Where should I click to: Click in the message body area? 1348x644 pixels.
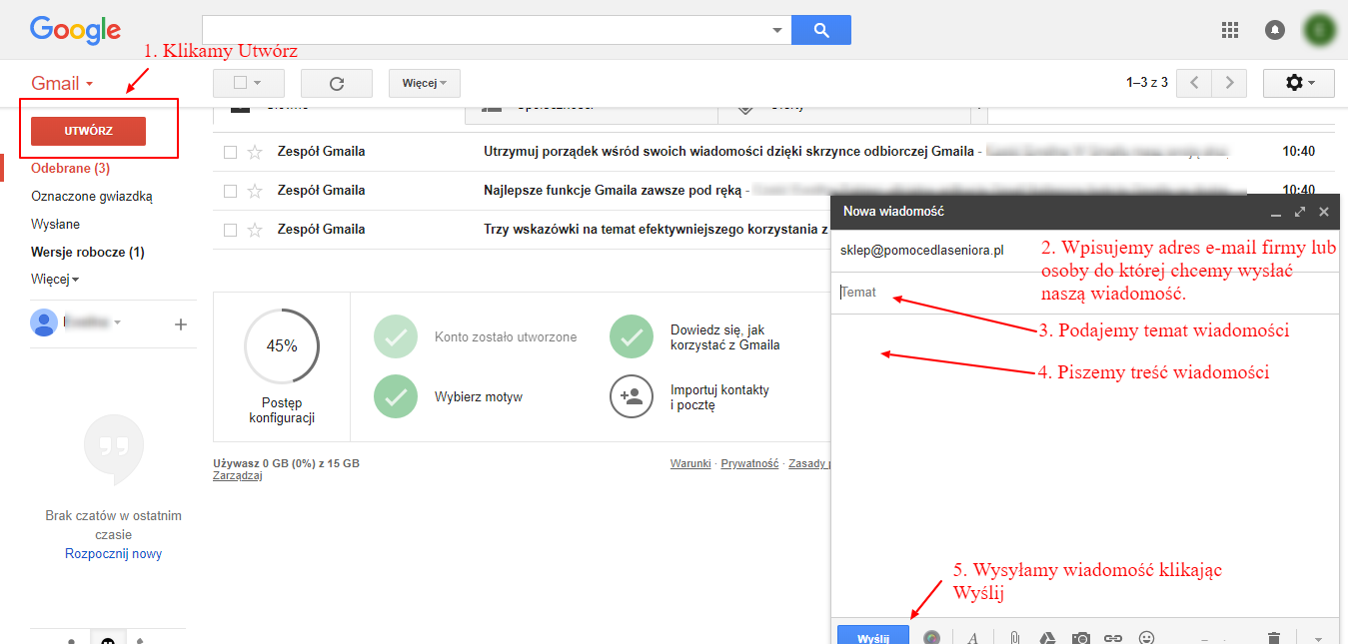point(1084,464)
